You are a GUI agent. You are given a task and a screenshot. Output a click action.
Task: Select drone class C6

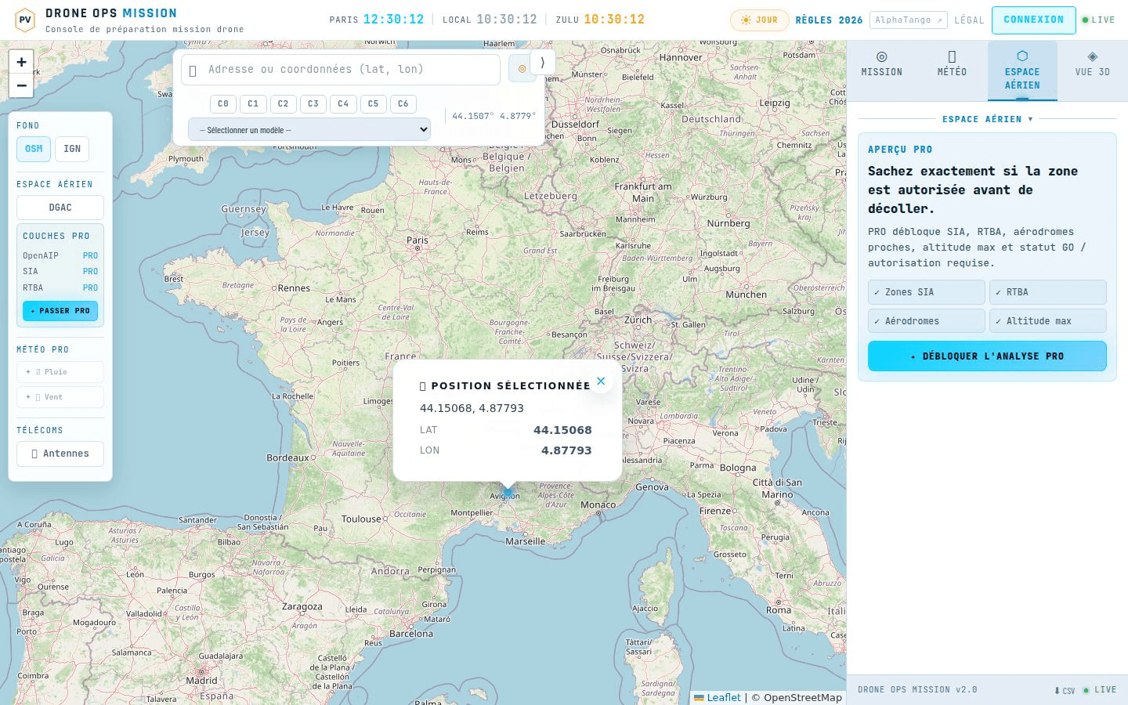pos(403,103)
